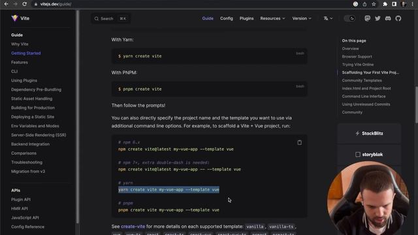Open Using Plugins sidebar page
418x235 pixels.
tap(24, 80)
